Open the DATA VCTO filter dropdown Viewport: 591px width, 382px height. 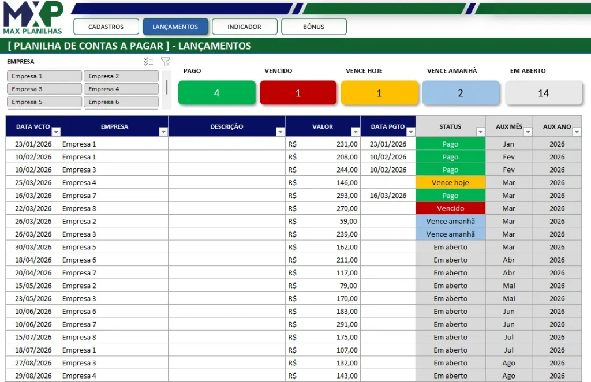point(55,132)
